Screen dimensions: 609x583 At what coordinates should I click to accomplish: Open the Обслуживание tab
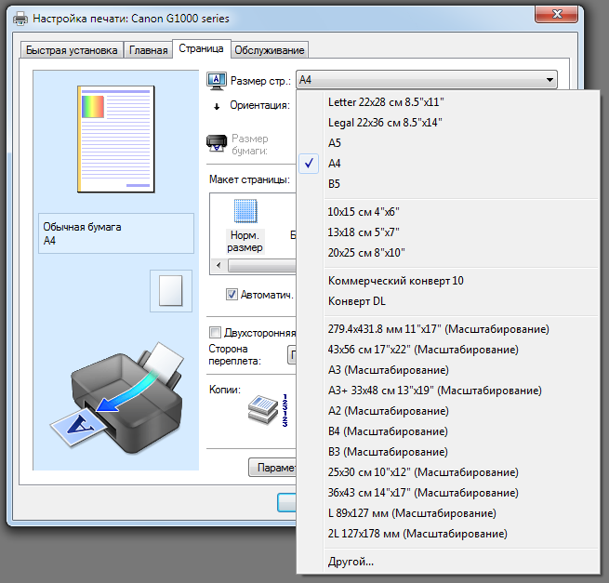tap(270, 50)
